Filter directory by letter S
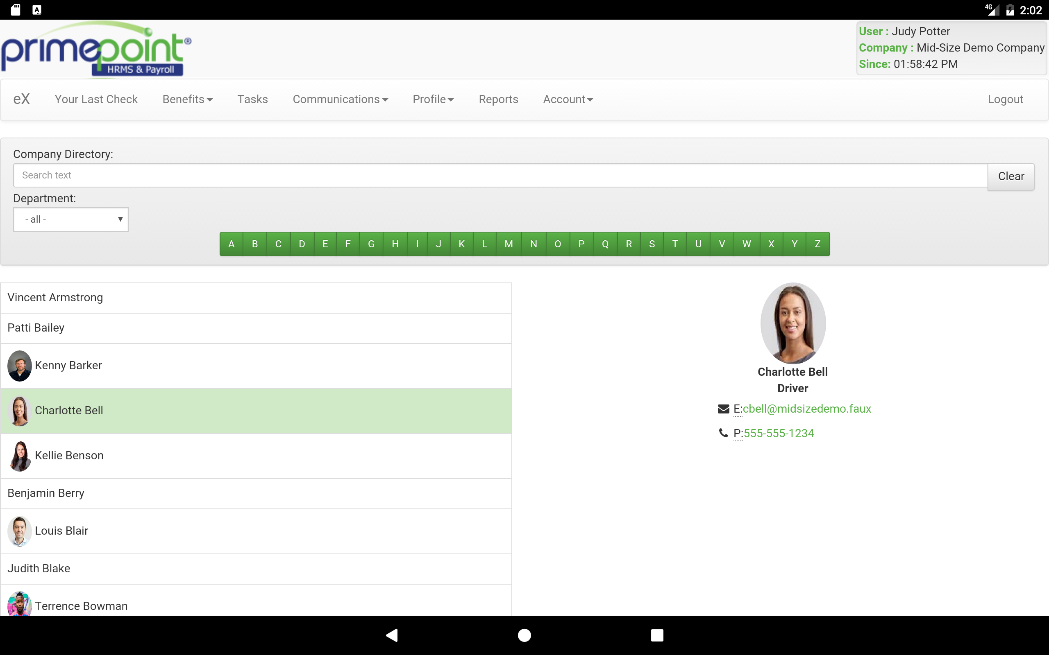Viewport: 1049px width, 655px height. (x=652, y=244)
